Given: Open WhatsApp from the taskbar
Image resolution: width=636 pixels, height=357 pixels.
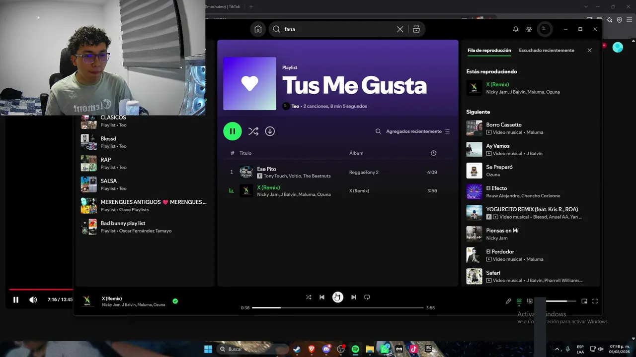Looking at the screenshot, I should click(x=385, y=349).
